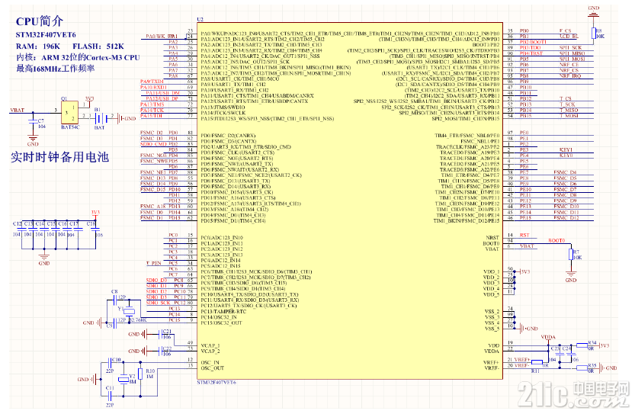
Task: Select capacitor C23 near VDDA
Action: (560, 353)
